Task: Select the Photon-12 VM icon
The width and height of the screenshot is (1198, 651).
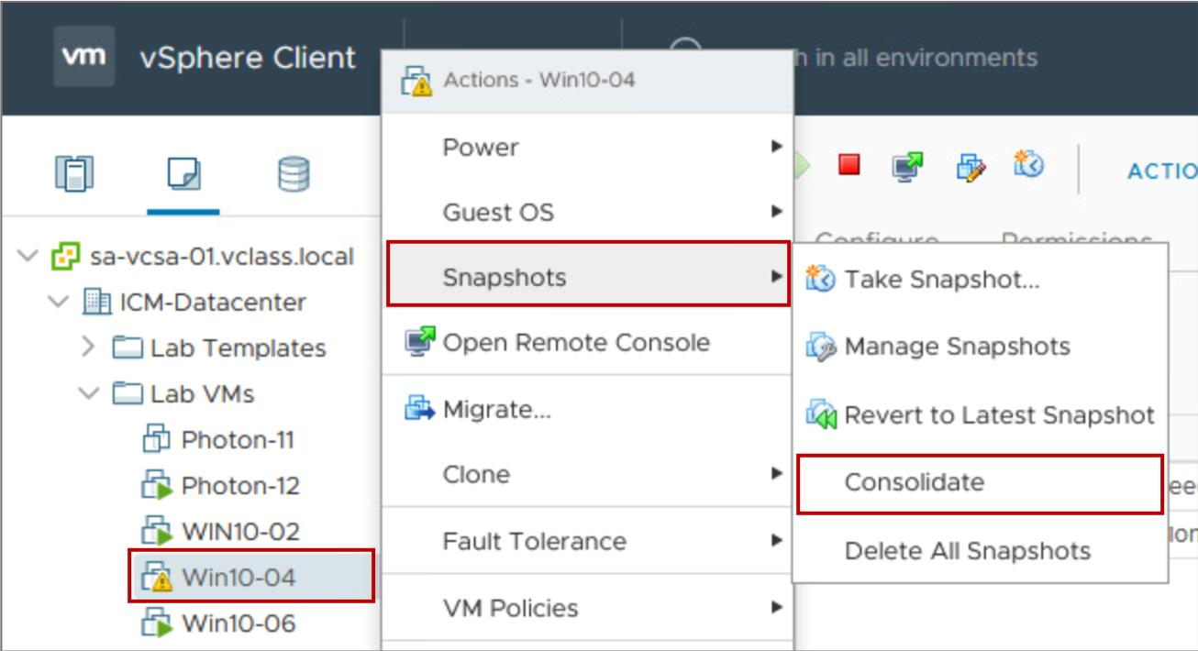Action: [x=157, y=485]
